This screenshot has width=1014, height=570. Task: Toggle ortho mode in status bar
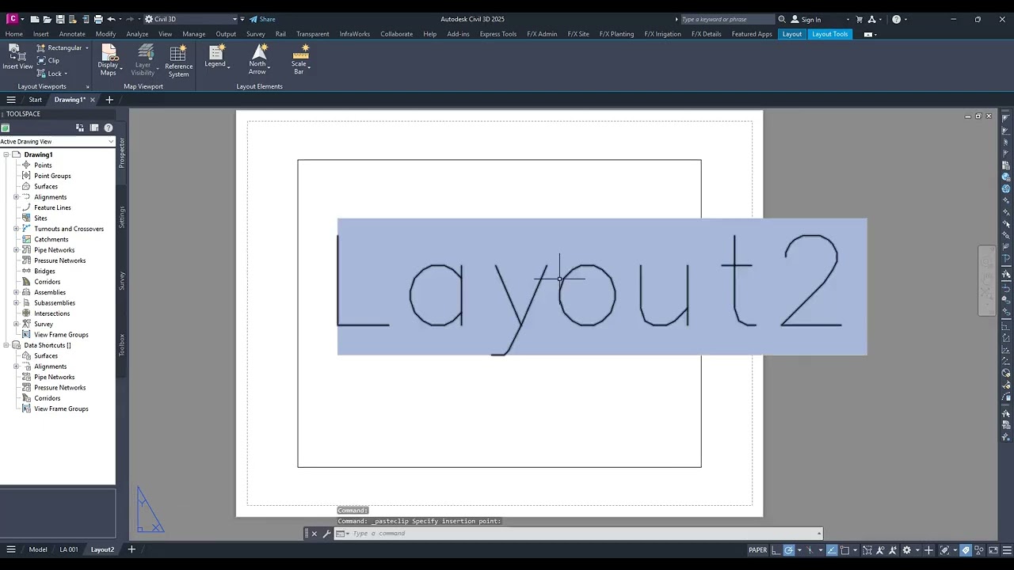pos(776,550)
